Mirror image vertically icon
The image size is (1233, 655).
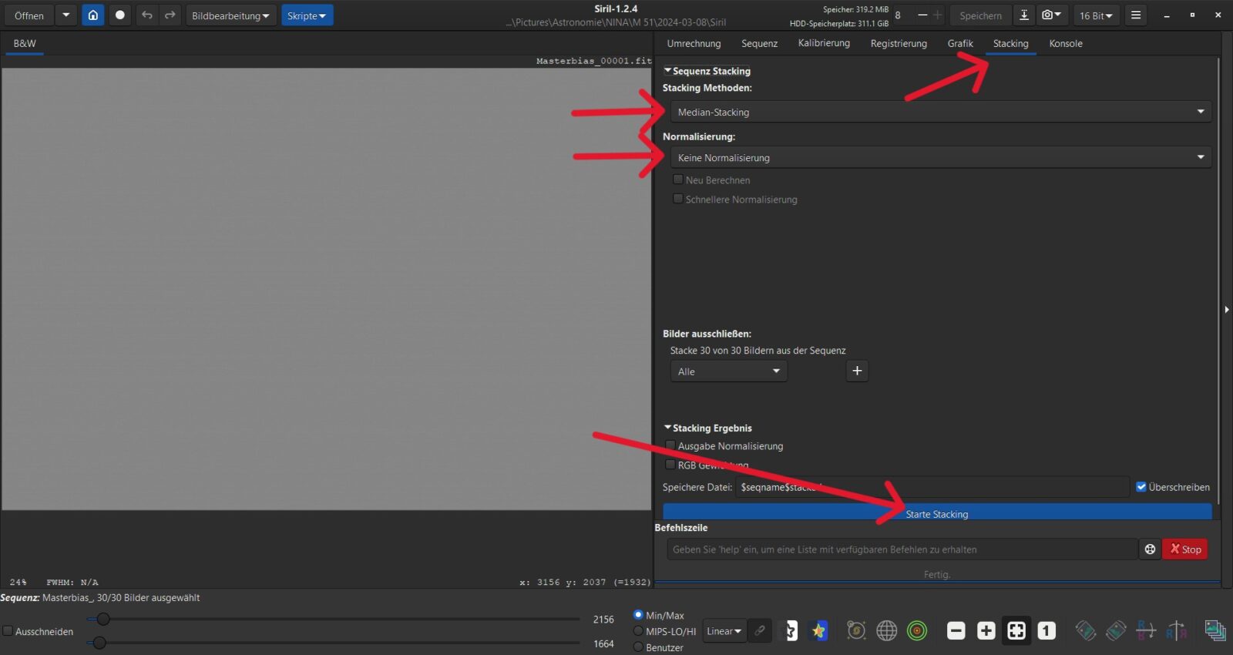click(x=1176, y=631)
